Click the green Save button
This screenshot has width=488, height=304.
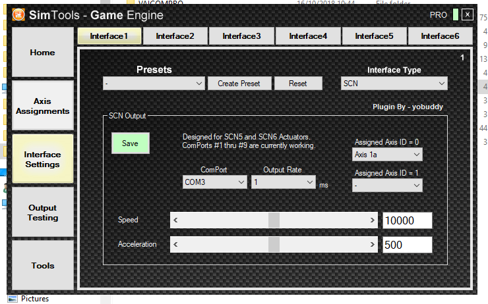[x=130, y=143]
